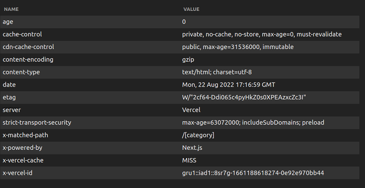
Task: Select the x-powered-by header name
Action: click(22, 148)
